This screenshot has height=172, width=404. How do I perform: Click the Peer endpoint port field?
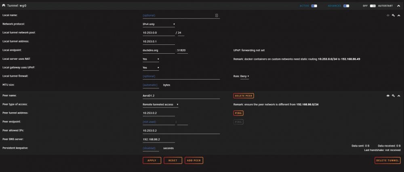coord(183,122)
